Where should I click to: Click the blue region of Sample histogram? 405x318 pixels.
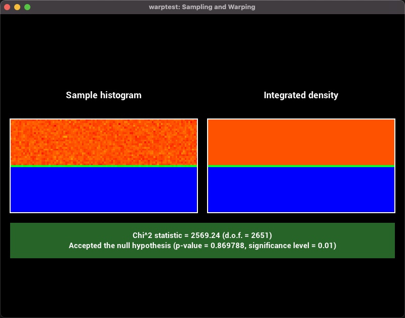104,190
